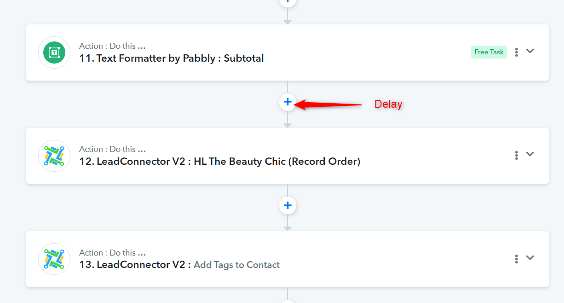Click 'Action : Do this' on step 13
The width and height of the screenshot is (564, 303).
coord(112,253)
